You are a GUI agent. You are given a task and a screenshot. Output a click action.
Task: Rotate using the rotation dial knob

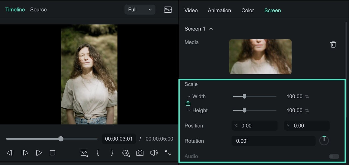pyautogui.click(x=324, y=140)
